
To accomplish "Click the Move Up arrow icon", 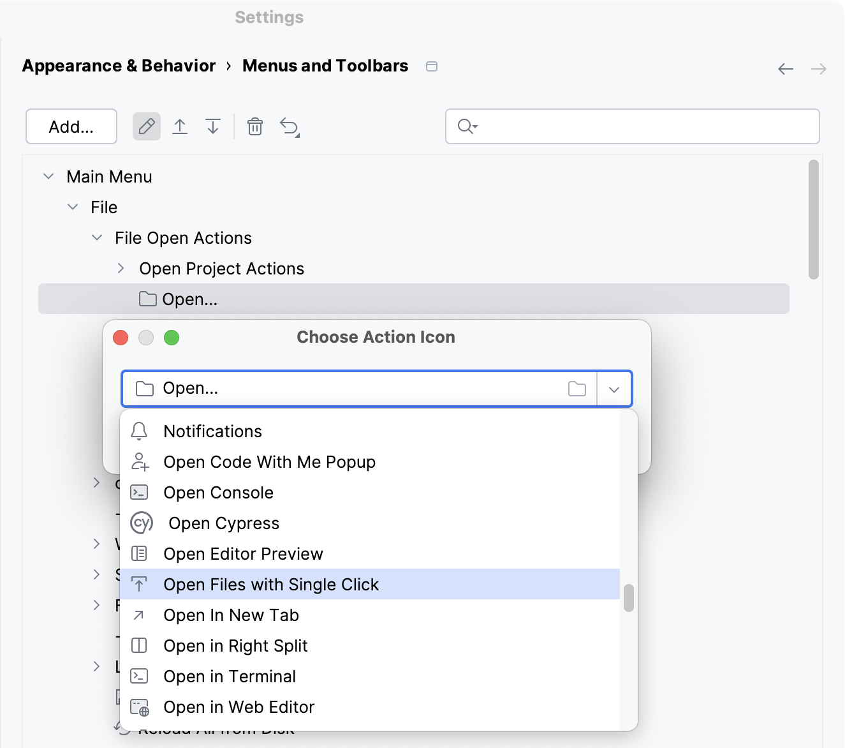I will coord(180,126).
